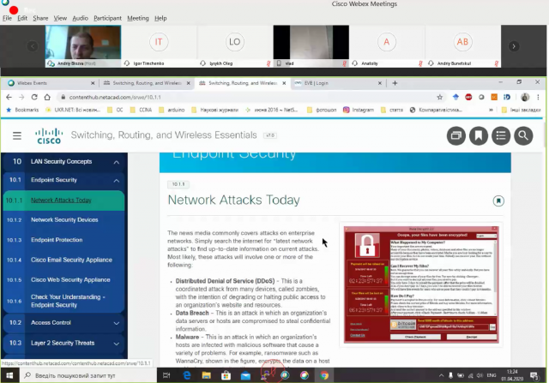Open the table of contents list icon
The height and width of the screenshot is (383, 549).
(x=501, y=135)
